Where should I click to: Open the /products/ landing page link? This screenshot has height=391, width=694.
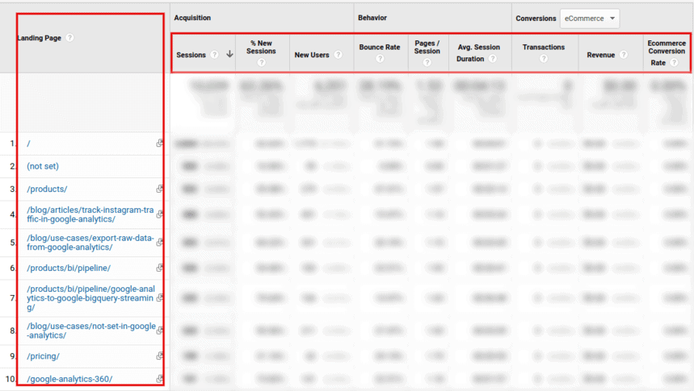pos(47,189)
